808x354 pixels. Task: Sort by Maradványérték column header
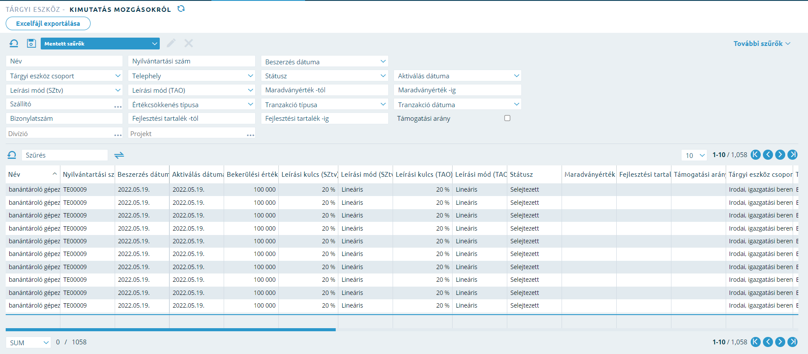(589, 174)
